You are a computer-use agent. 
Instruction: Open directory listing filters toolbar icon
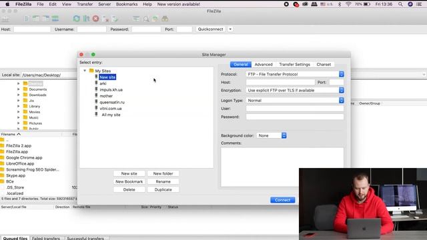point(136,19)
